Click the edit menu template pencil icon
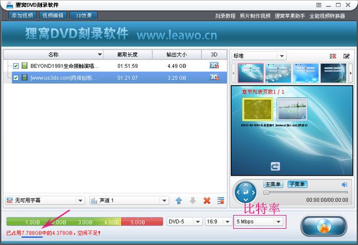Screen dimensions: 358x245 346,56
